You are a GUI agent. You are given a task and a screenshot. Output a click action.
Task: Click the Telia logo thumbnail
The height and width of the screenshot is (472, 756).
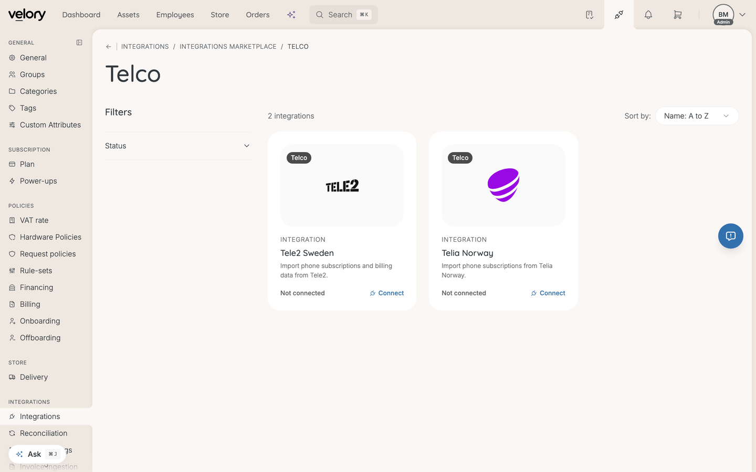(x=503, y=186)
